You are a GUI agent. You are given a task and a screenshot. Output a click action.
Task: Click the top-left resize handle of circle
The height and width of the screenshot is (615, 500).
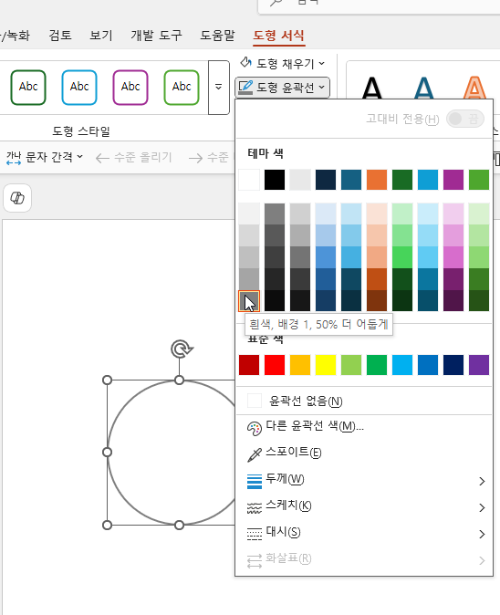coord(107,380)
